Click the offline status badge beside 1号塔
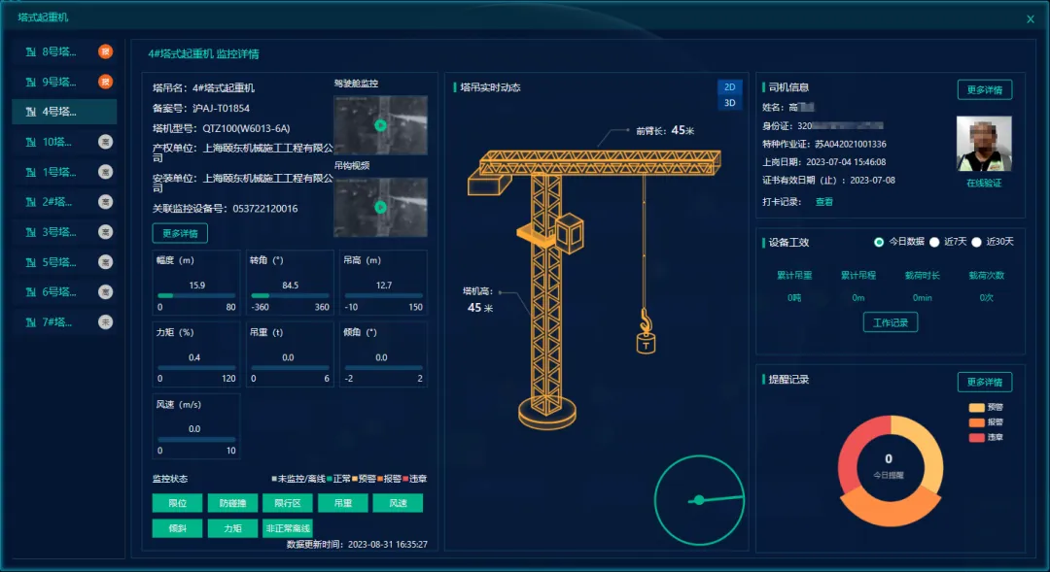This screenshot has width=1050, height=572. (x=105, y=172)
